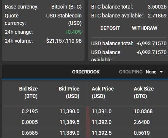The image size is (168, 138).
Task: Click the WITHDRAW button
Action: click(x=145, y=28)
